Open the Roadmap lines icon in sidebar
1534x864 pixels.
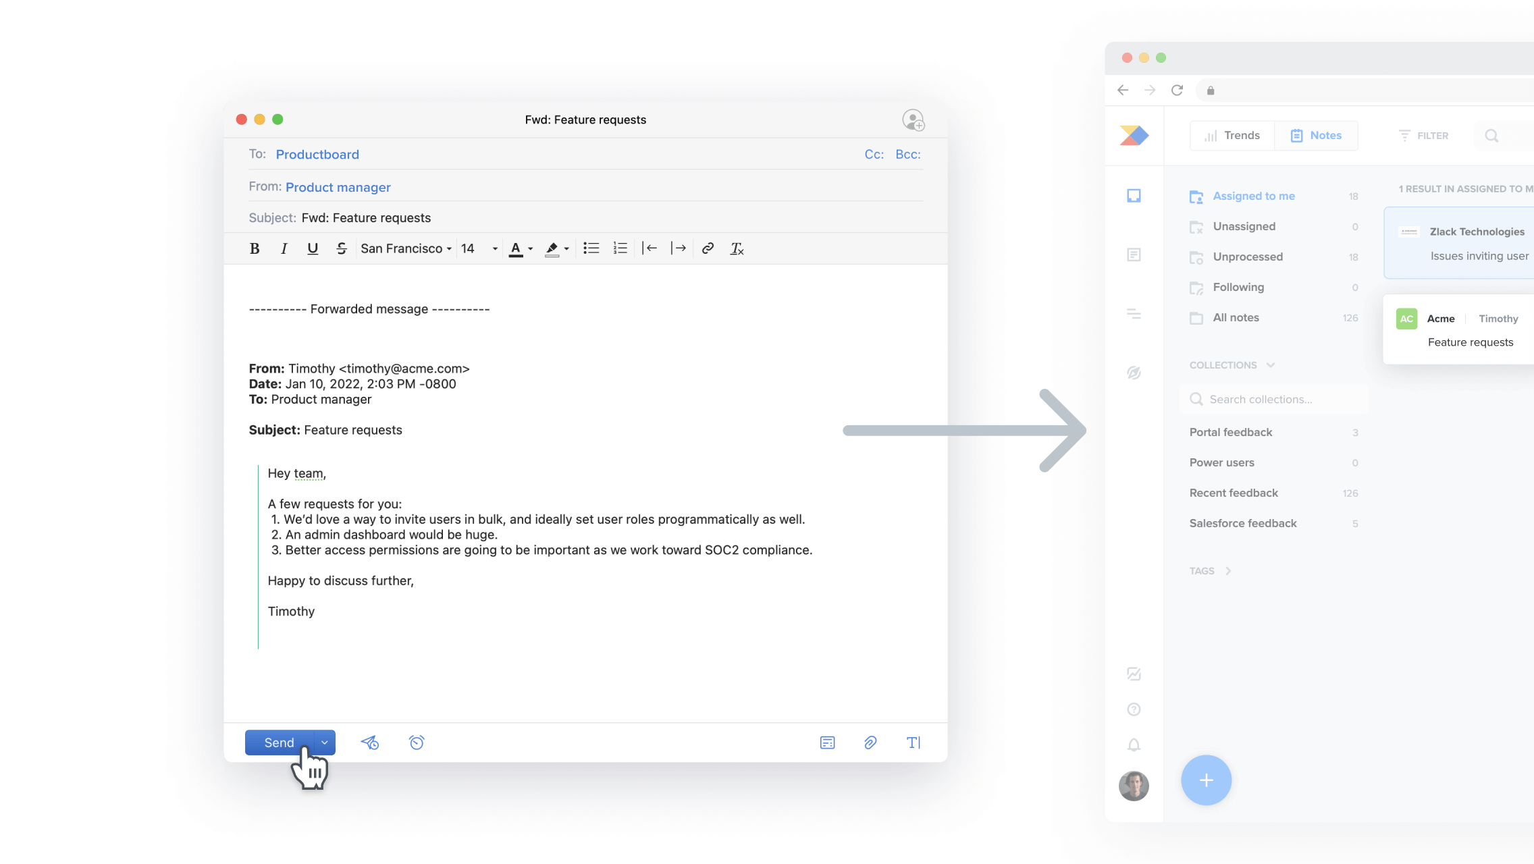(x=1134, y=314)
